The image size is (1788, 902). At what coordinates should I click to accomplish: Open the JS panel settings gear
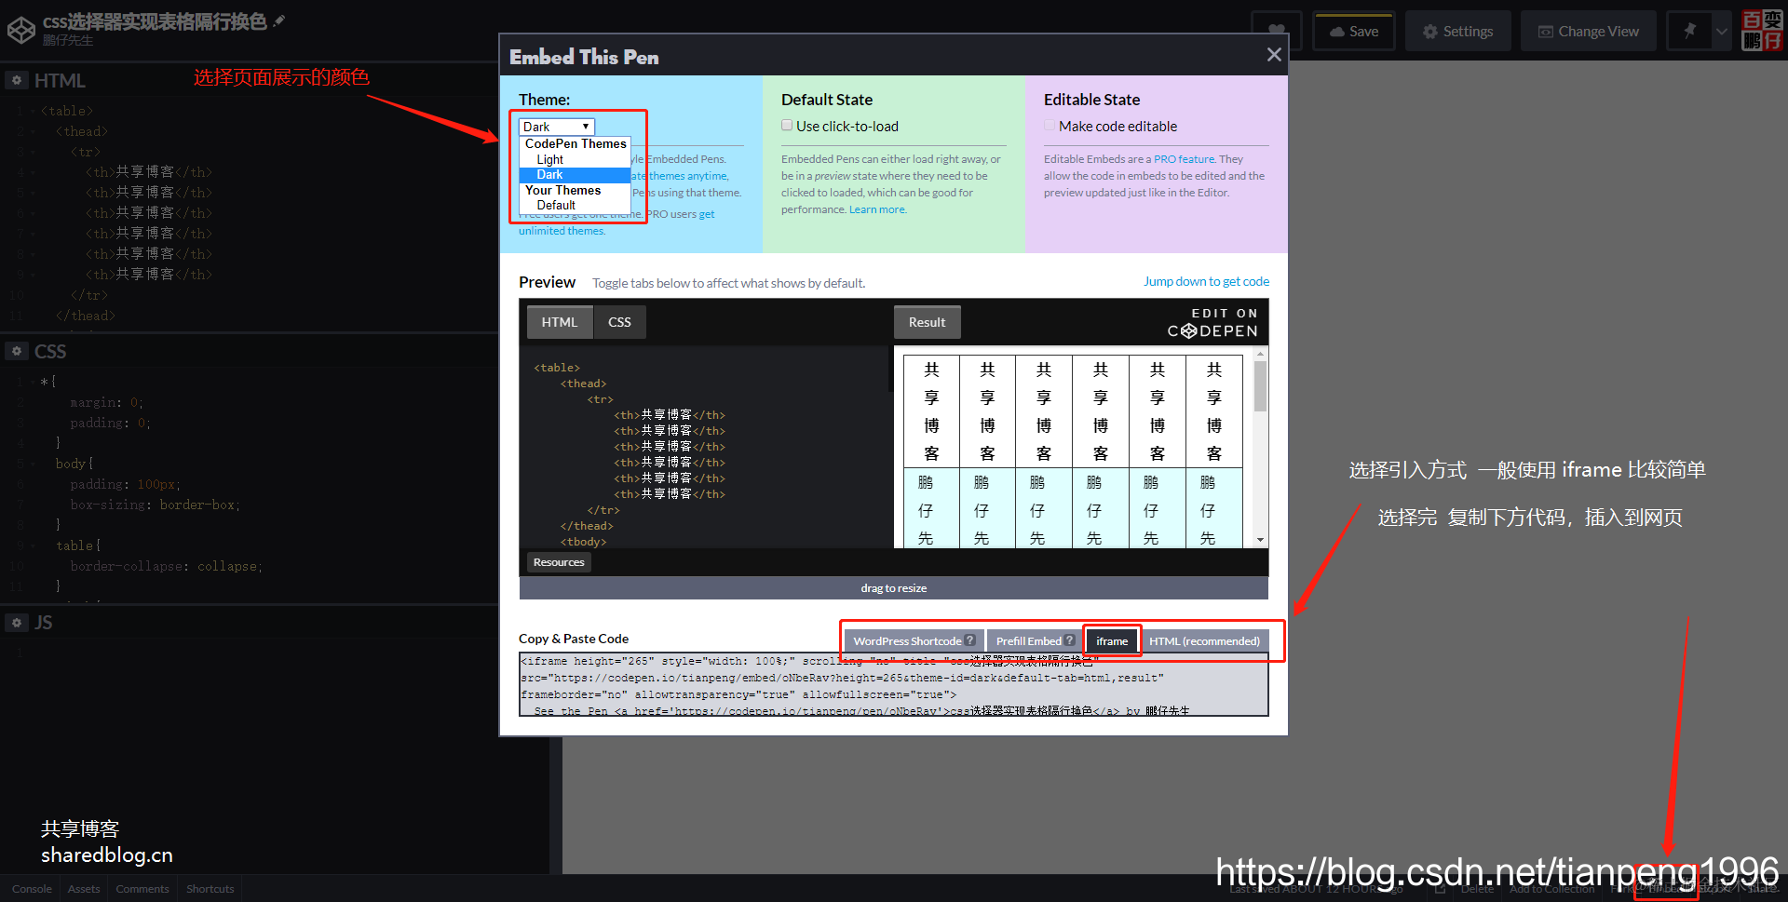pos(16,622)
